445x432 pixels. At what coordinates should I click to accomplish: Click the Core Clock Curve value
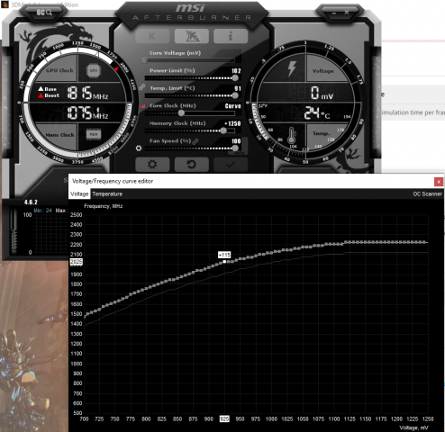pyautogui.click(x=233, y=106)
